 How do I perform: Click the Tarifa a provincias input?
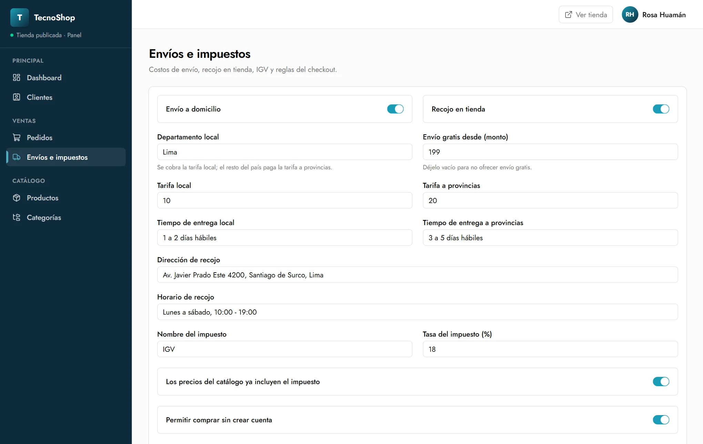(550, 201)
